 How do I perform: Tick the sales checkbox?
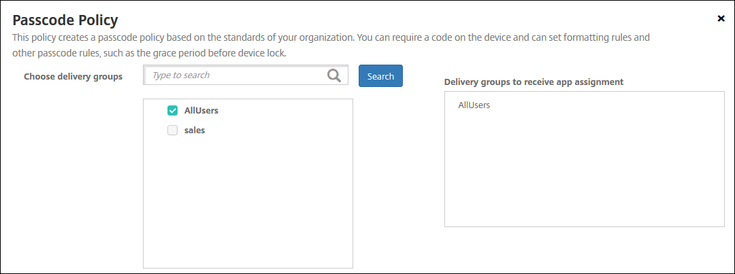click(x=173, y=131)
